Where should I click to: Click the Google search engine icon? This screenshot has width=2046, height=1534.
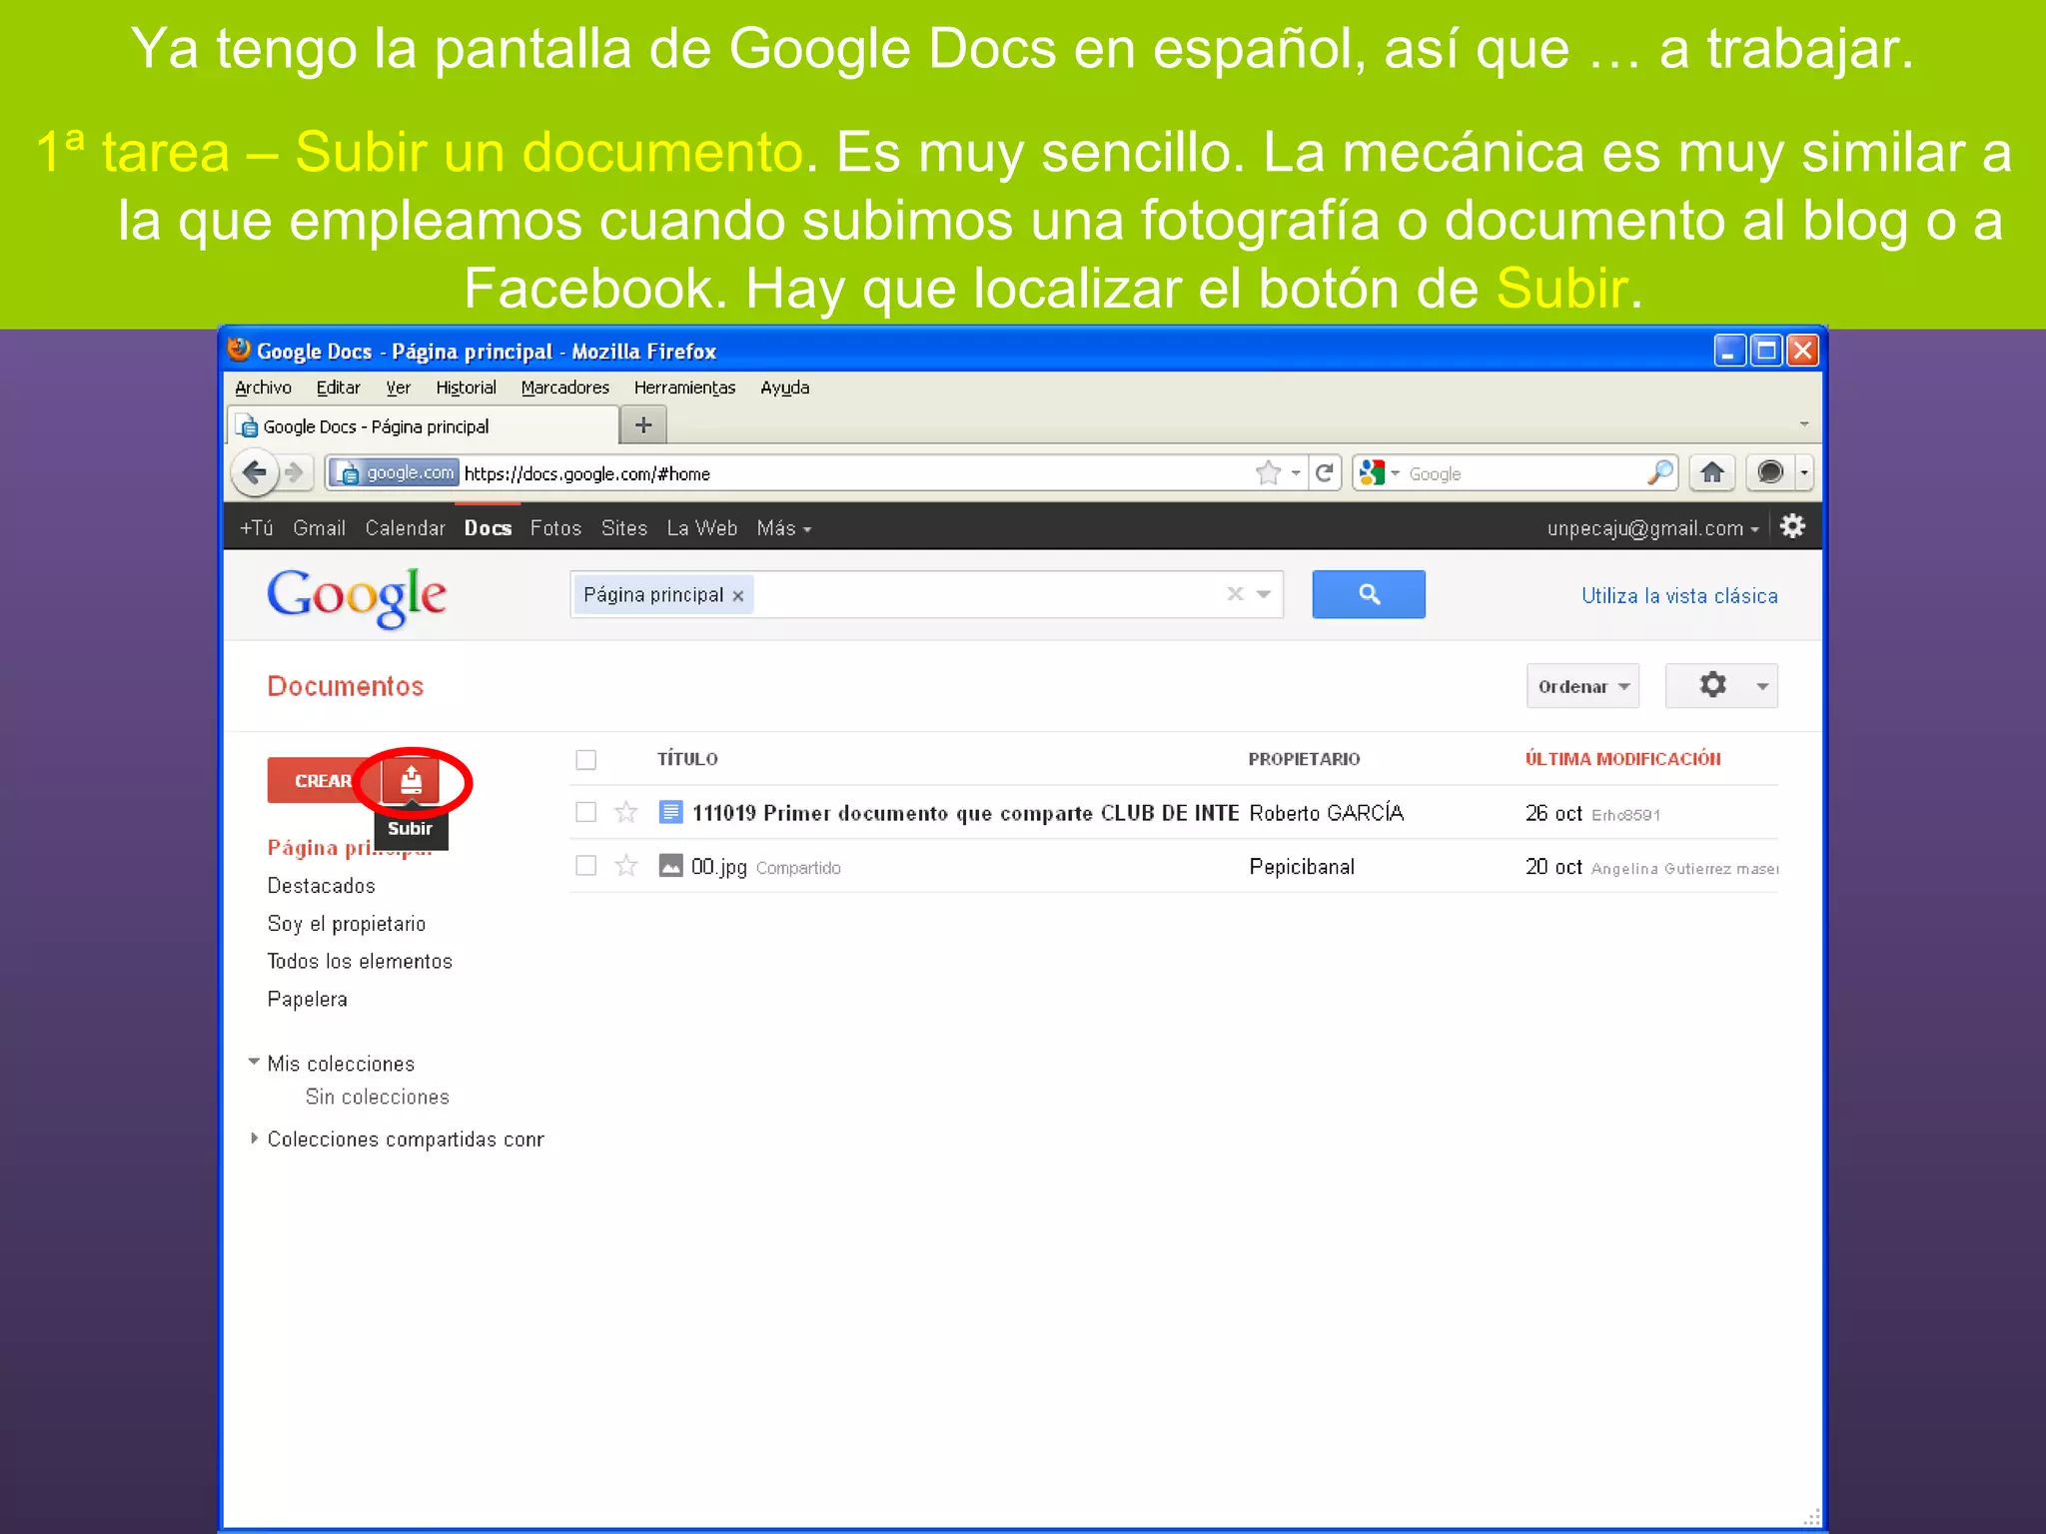point(1373,472)
